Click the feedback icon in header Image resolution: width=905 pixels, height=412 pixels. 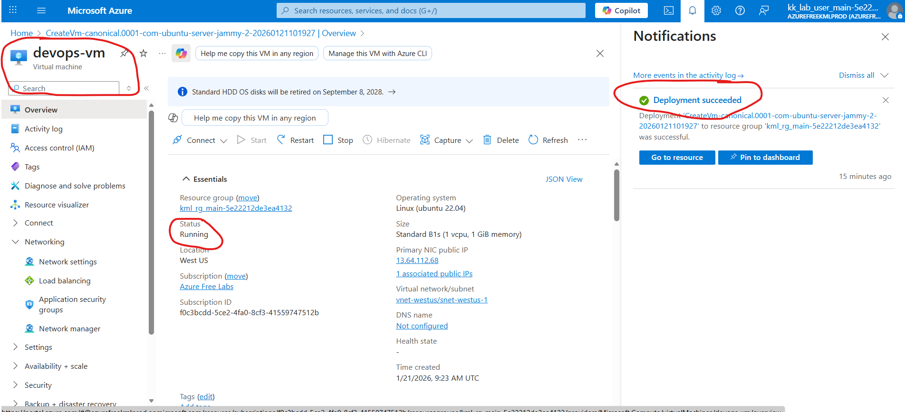763,10
